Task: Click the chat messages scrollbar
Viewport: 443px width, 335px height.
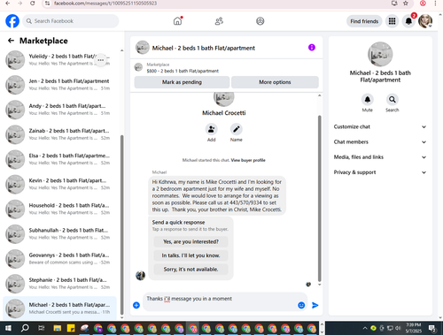Action: click(319, 199)
